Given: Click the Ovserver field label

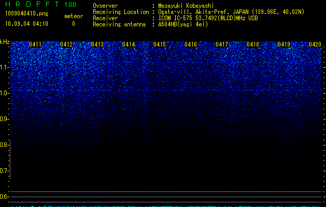Looking at the screenshot, I should coord(105,6).
